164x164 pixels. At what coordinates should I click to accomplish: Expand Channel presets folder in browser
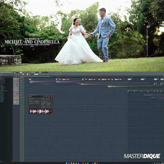(3, 83)
